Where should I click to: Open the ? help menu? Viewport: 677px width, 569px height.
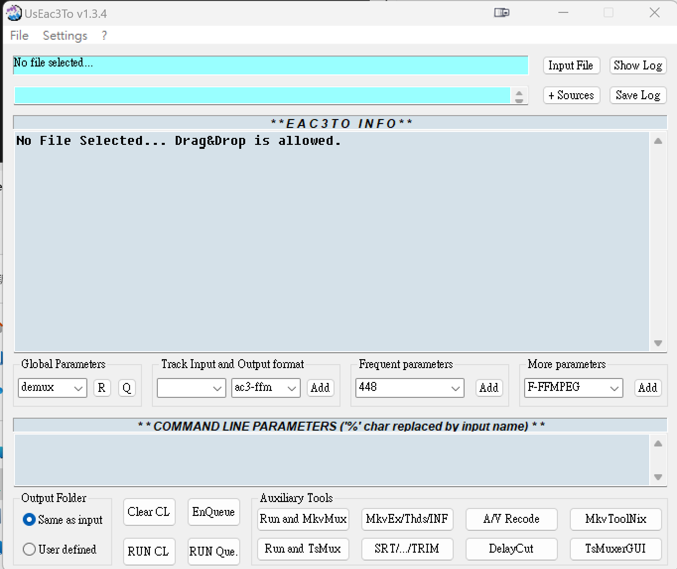104,36
